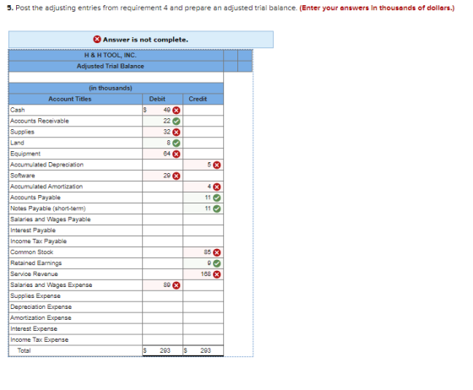Screen dimensions: 473x390
Task: Click the red X on Accumulated Depreciation credit
Action: point(217,165)
